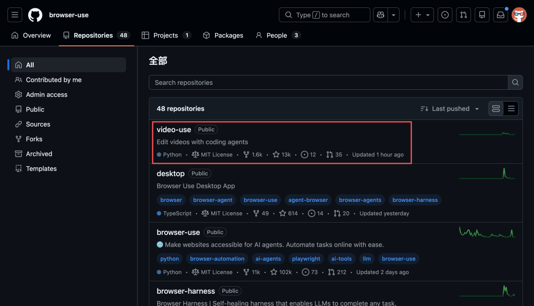Select the browser-automation topic tag
This screenshot has width=534, height=306.
[217, 259]
